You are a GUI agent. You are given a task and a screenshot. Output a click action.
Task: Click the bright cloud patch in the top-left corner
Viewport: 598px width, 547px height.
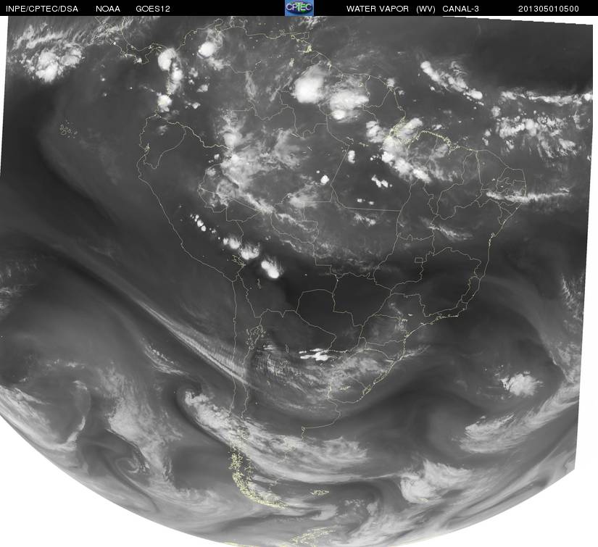52,64
